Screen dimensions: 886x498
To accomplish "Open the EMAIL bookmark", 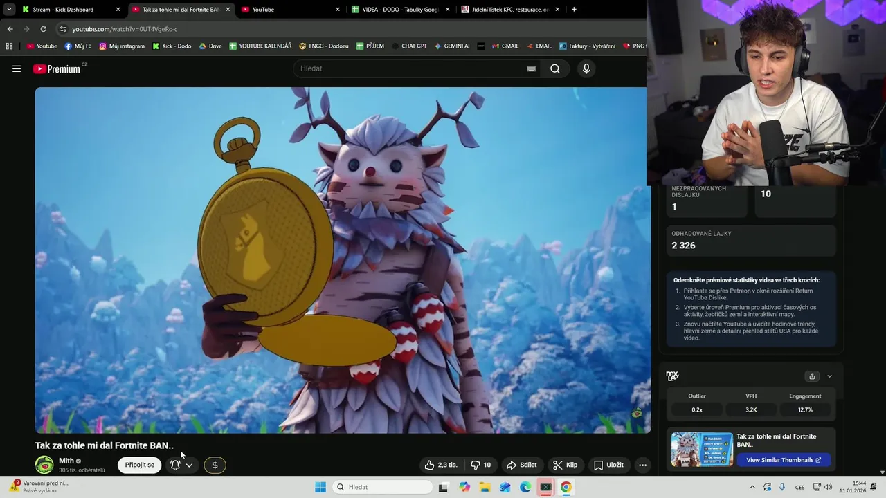I will (539, 46).
